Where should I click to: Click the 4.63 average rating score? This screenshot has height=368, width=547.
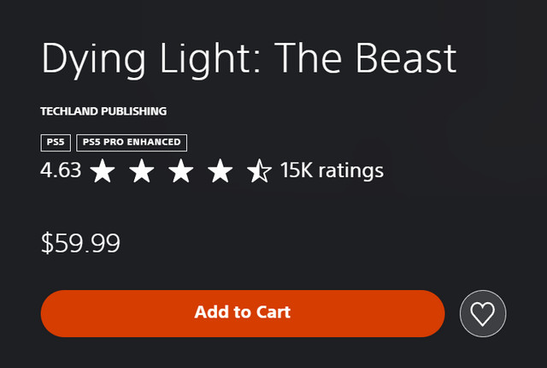[61, 170]
